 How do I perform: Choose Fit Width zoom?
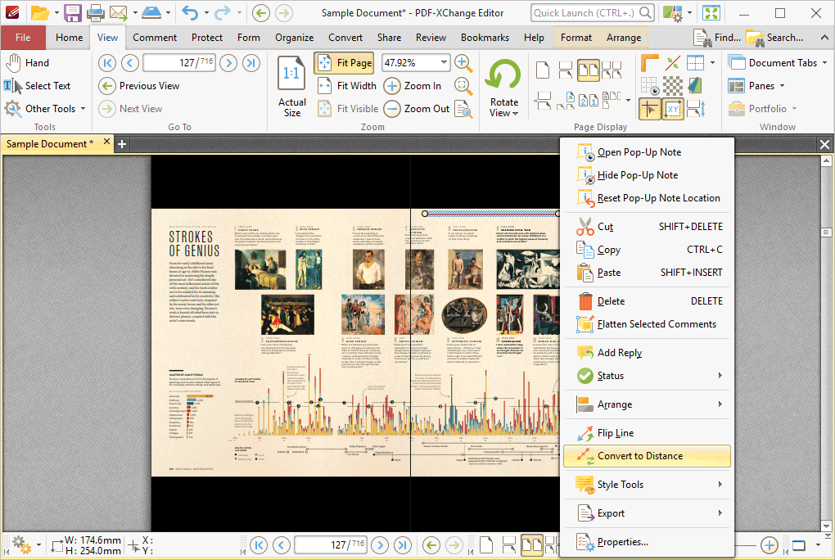coord(346,86)
